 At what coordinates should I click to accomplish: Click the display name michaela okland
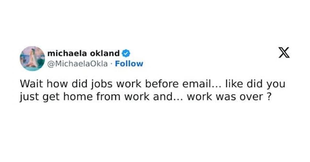point(83,53)
